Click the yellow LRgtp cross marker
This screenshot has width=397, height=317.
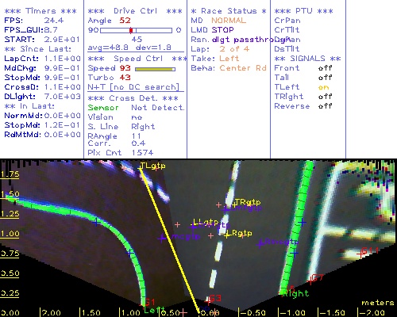[x=227, y=235]
